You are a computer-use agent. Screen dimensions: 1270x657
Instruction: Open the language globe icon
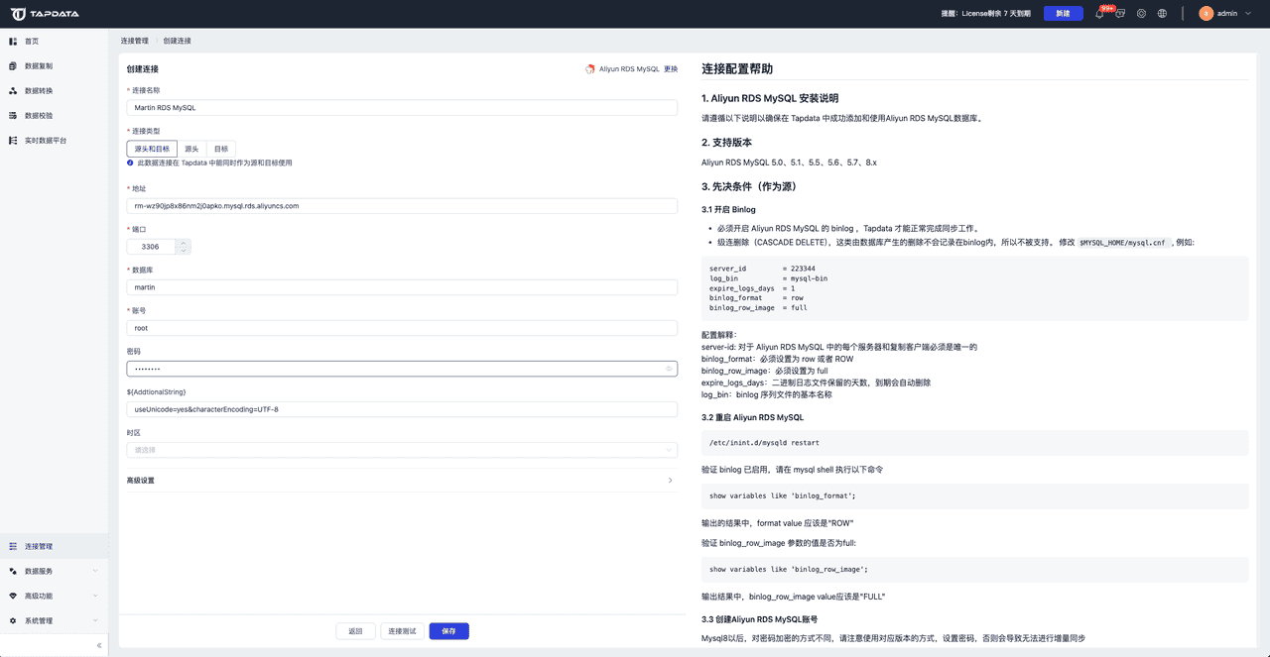point(1164,14)
